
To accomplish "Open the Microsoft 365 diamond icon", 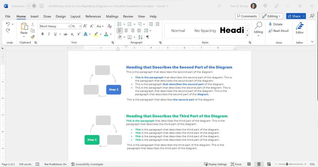I will pos(265,6).
